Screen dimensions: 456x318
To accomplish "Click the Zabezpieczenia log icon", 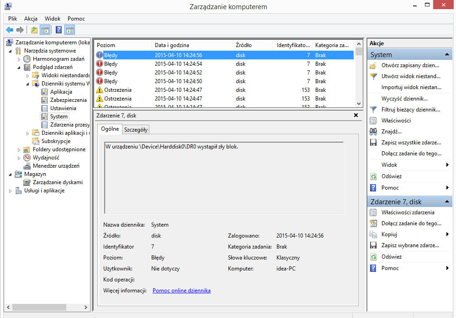I will point(44,100).
